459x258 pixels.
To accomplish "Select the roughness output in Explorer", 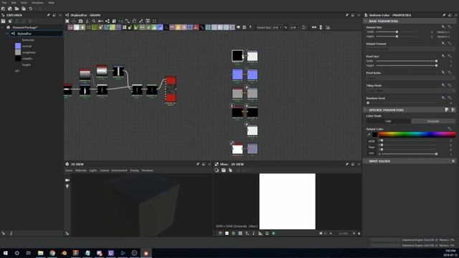I will coord(29,52).
